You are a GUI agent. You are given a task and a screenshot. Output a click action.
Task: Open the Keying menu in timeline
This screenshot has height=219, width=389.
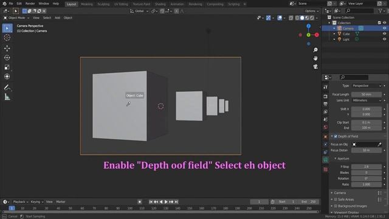click(36, 202)
